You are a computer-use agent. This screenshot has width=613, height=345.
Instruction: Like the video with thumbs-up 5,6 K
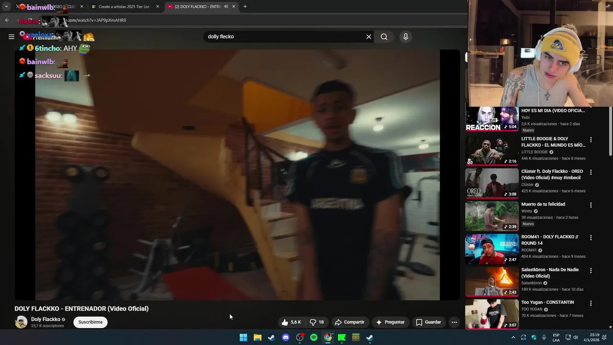(x=292, y=322)
